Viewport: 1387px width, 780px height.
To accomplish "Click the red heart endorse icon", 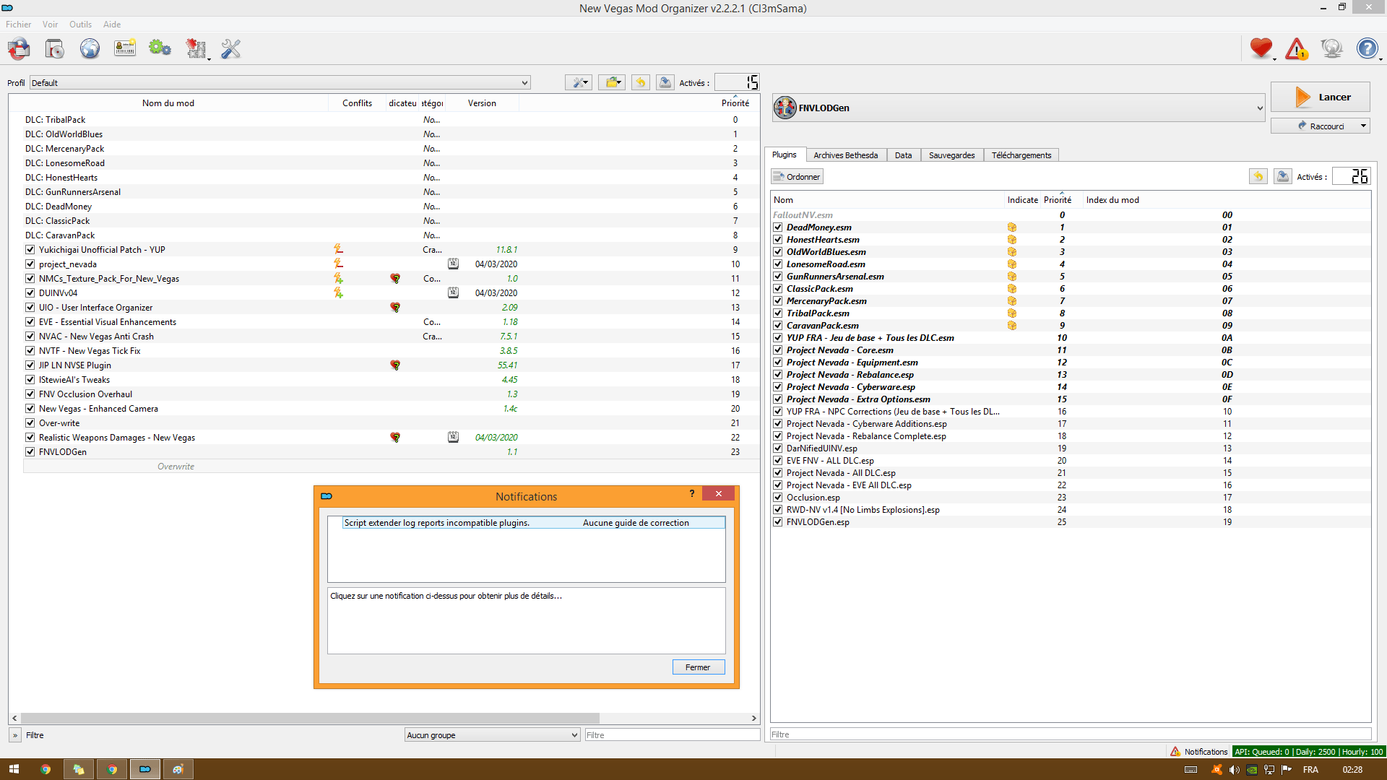I will tap(1261, 49).
